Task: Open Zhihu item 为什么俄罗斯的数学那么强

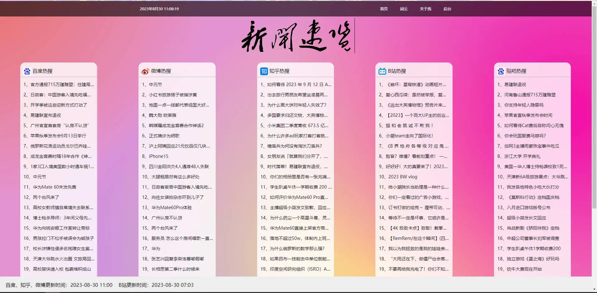Action: (x=293, y=249)
